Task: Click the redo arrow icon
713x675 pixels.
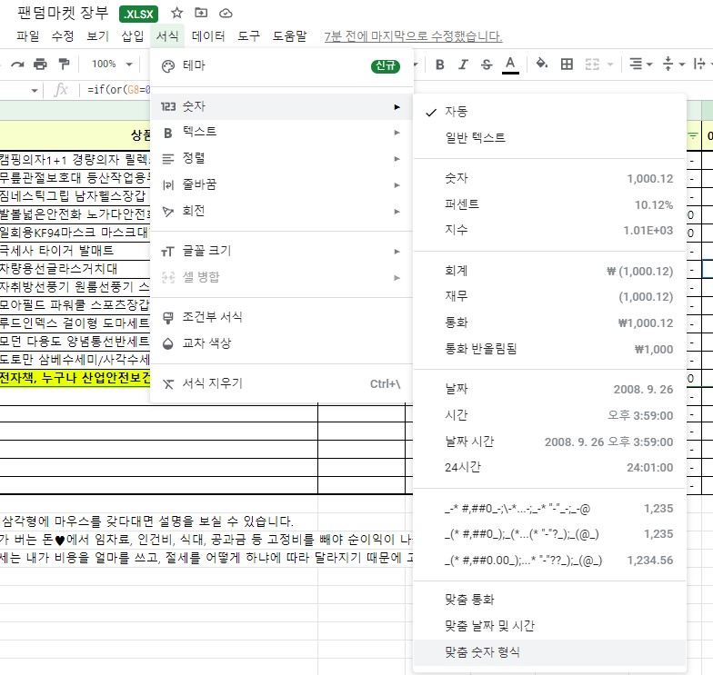Action: click(x=17, y=65)
